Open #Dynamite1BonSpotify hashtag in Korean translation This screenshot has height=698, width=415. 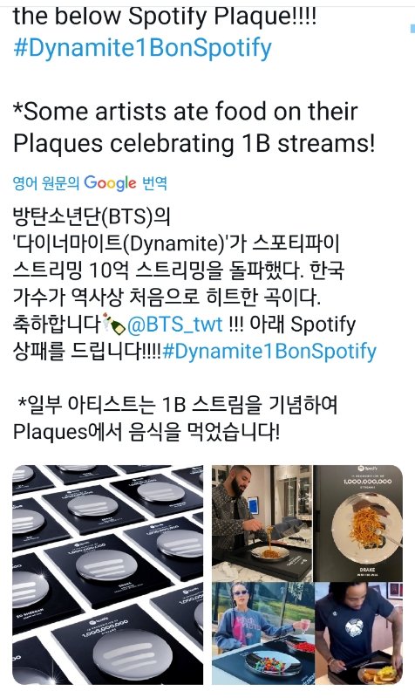(x=269, y=351)
